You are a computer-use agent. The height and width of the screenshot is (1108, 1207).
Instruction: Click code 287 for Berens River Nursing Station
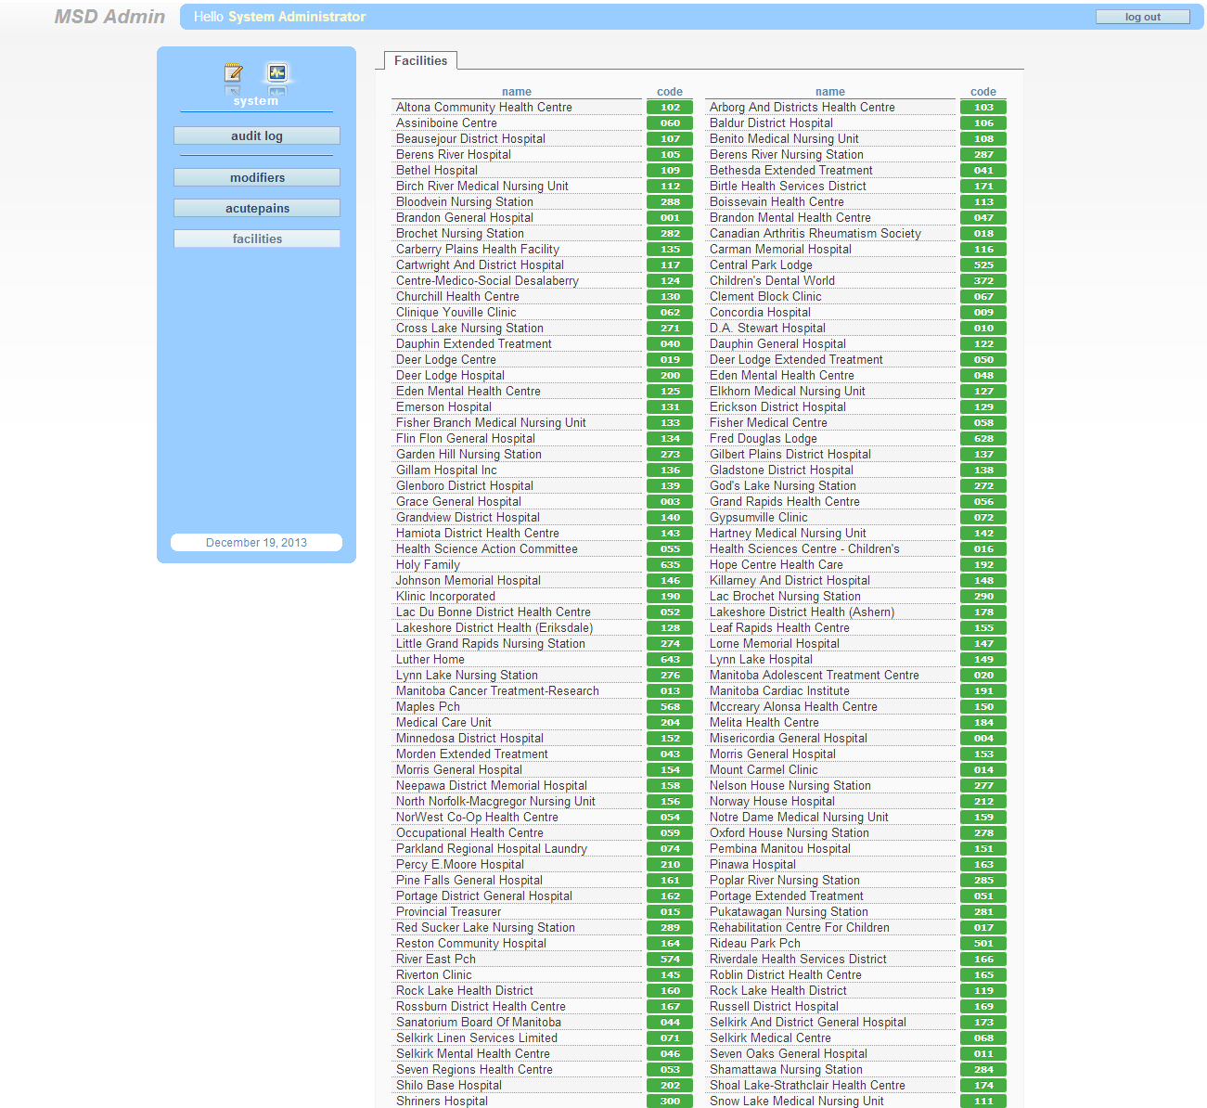point(983,155)
